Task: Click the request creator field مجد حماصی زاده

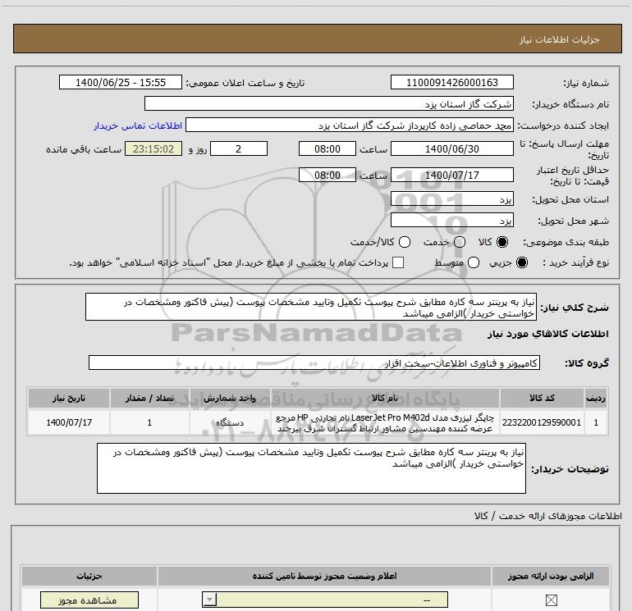Action: click(x=350, y=125)
